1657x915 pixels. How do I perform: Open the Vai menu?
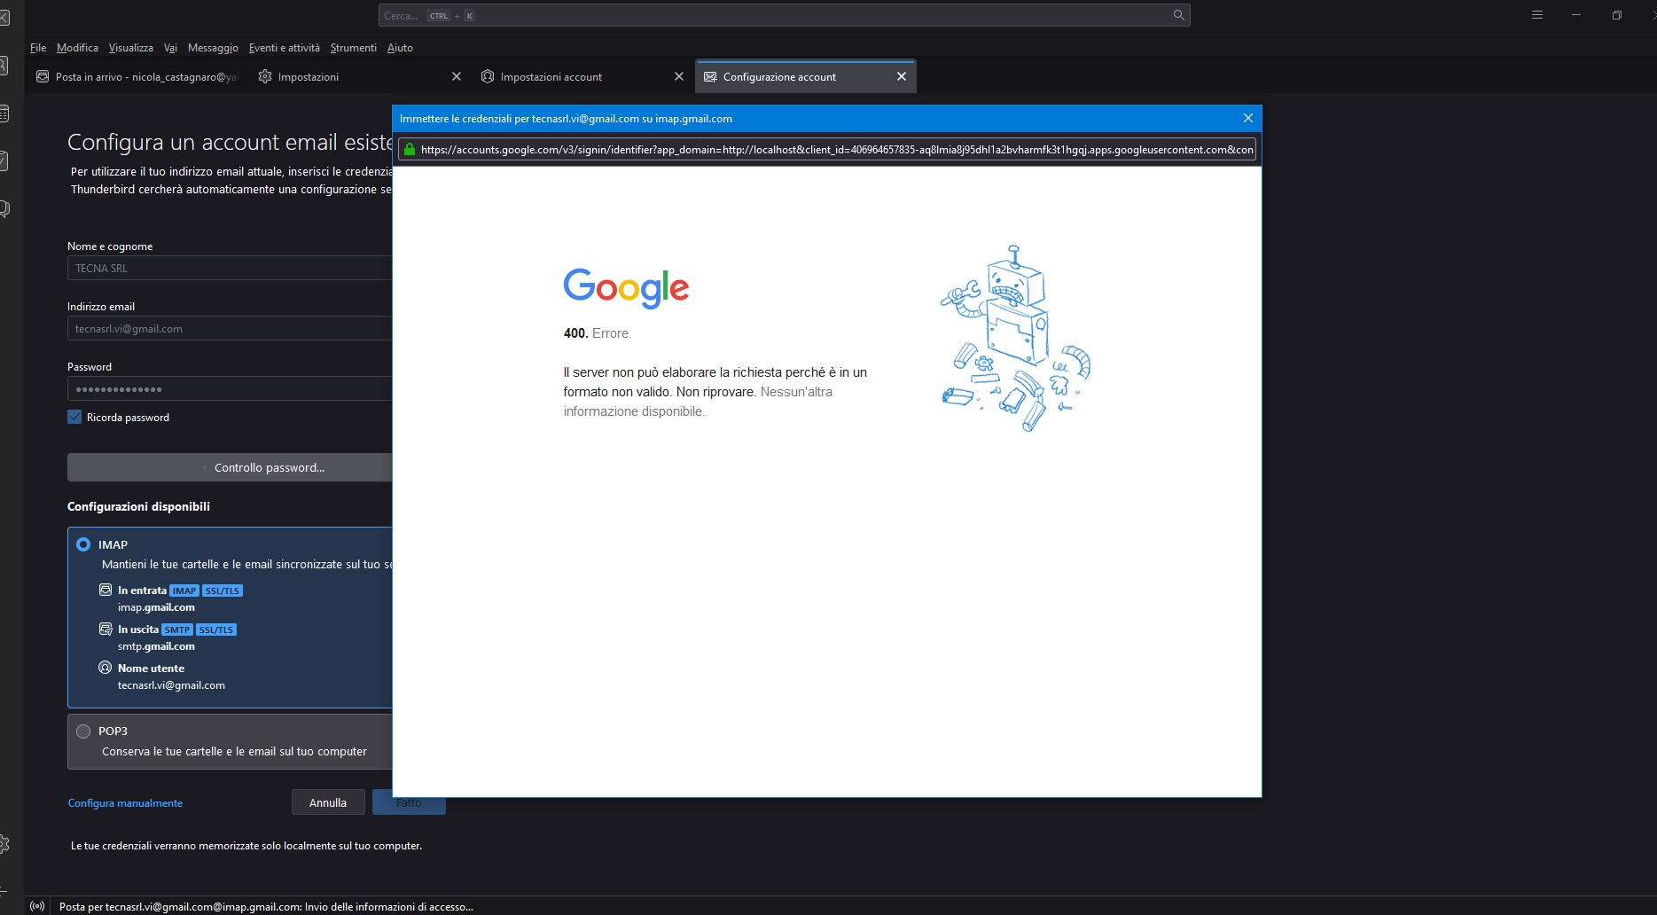pyautogui.click(x=170, y=48)
